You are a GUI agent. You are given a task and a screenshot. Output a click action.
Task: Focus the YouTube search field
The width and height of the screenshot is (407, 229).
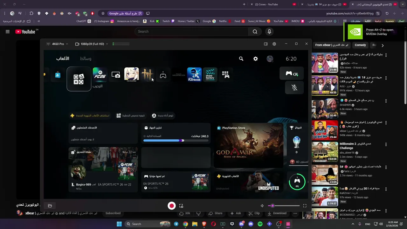[191, 31]
